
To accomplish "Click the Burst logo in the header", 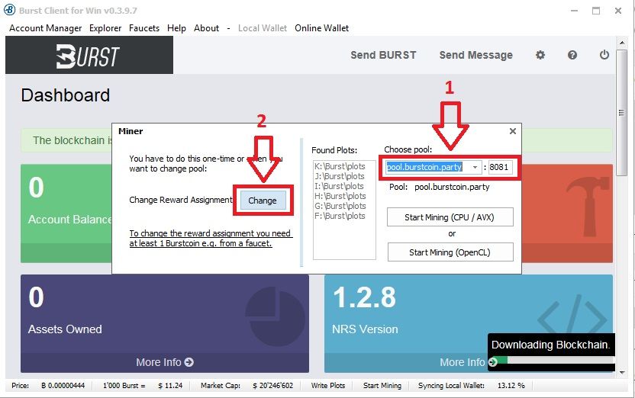I will pos(88,56).
